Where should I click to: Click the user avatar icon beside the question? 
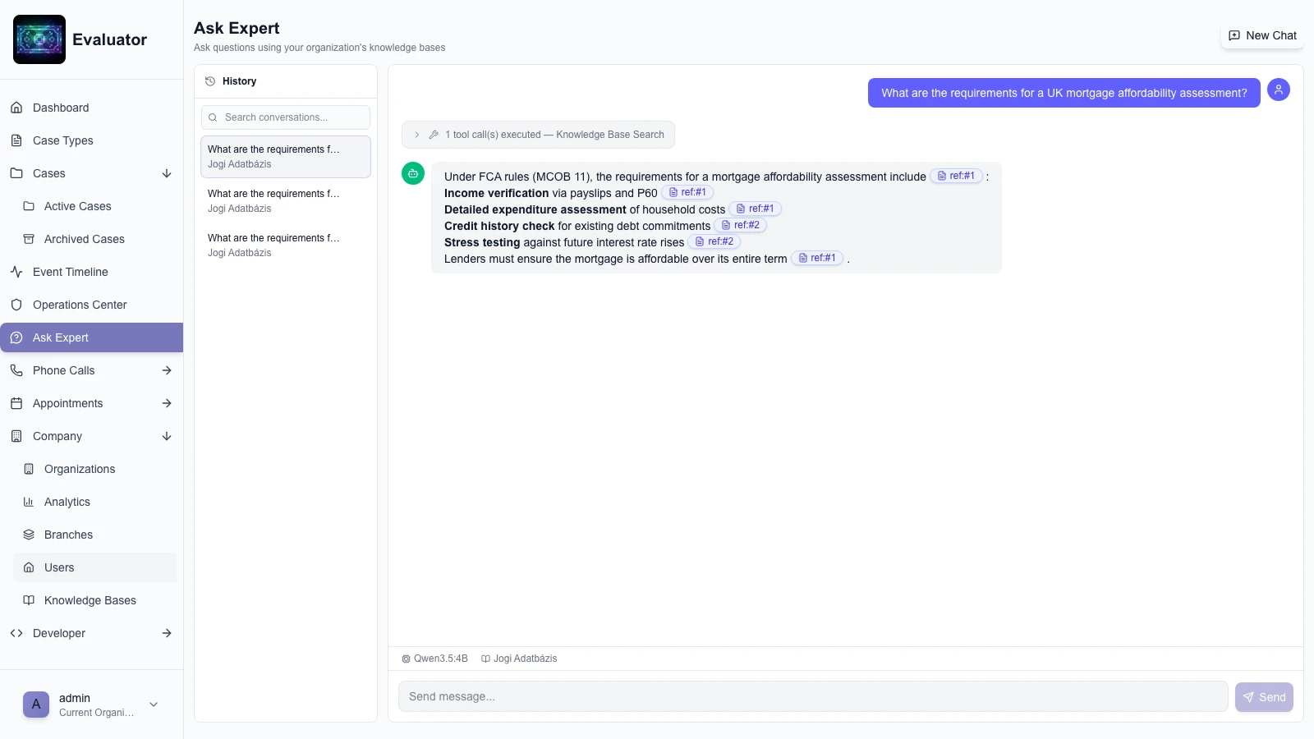tap(1278, 90)
